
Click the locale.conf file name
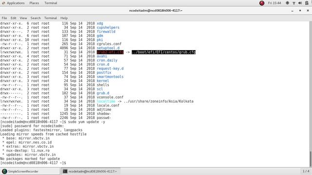point(108,105)
